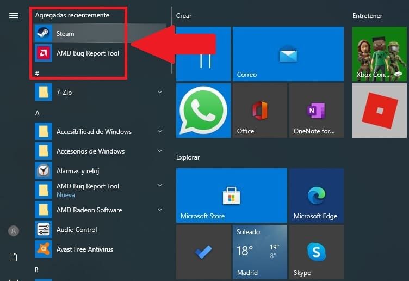
Task: Open the OneNote tile
Action: point(317,111)
